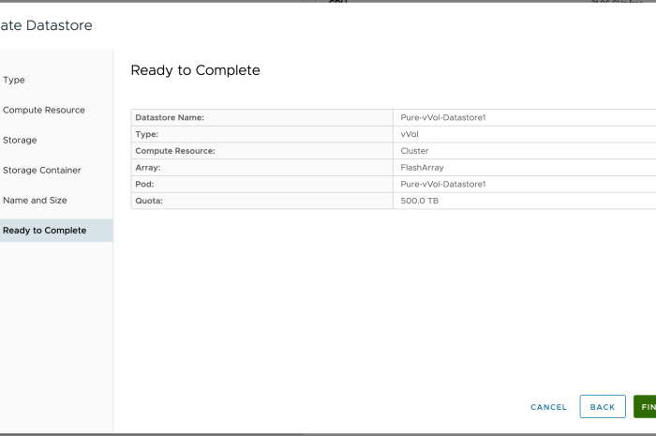Image resolution: width=656 pixels, height=436 pixels.
Task: Go to the Type wizard step in sidebar
Action: [x=14, y=80]
